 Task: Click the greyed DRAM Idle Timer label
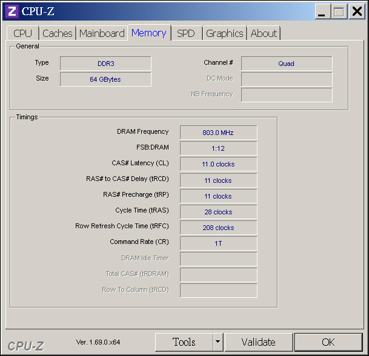click(145, 258)
